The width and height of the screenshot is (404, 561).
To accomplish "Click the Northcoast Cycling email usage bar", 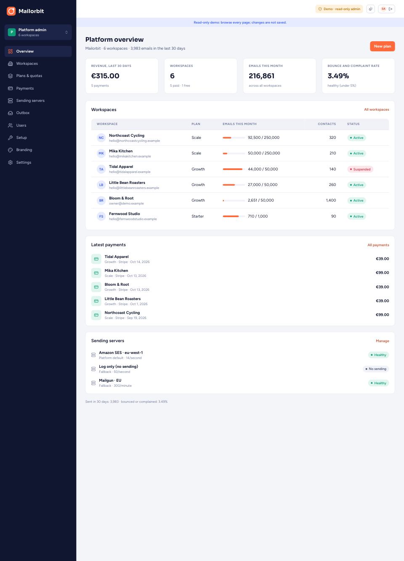I will (234, 138).
